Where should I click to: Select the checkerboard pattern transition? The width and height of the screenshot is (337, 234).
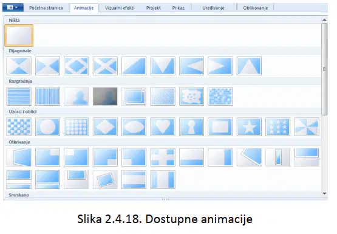[x=19, y=126]
